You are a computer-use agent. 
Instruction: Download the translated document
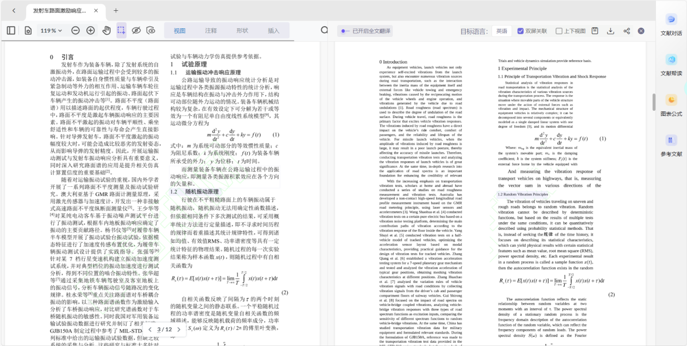click(x=610, y=31)
